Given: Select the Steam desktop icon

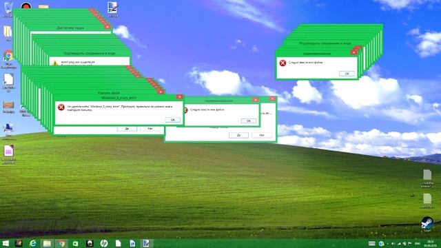Looking at the screenshot, I should tap(427, 224).
